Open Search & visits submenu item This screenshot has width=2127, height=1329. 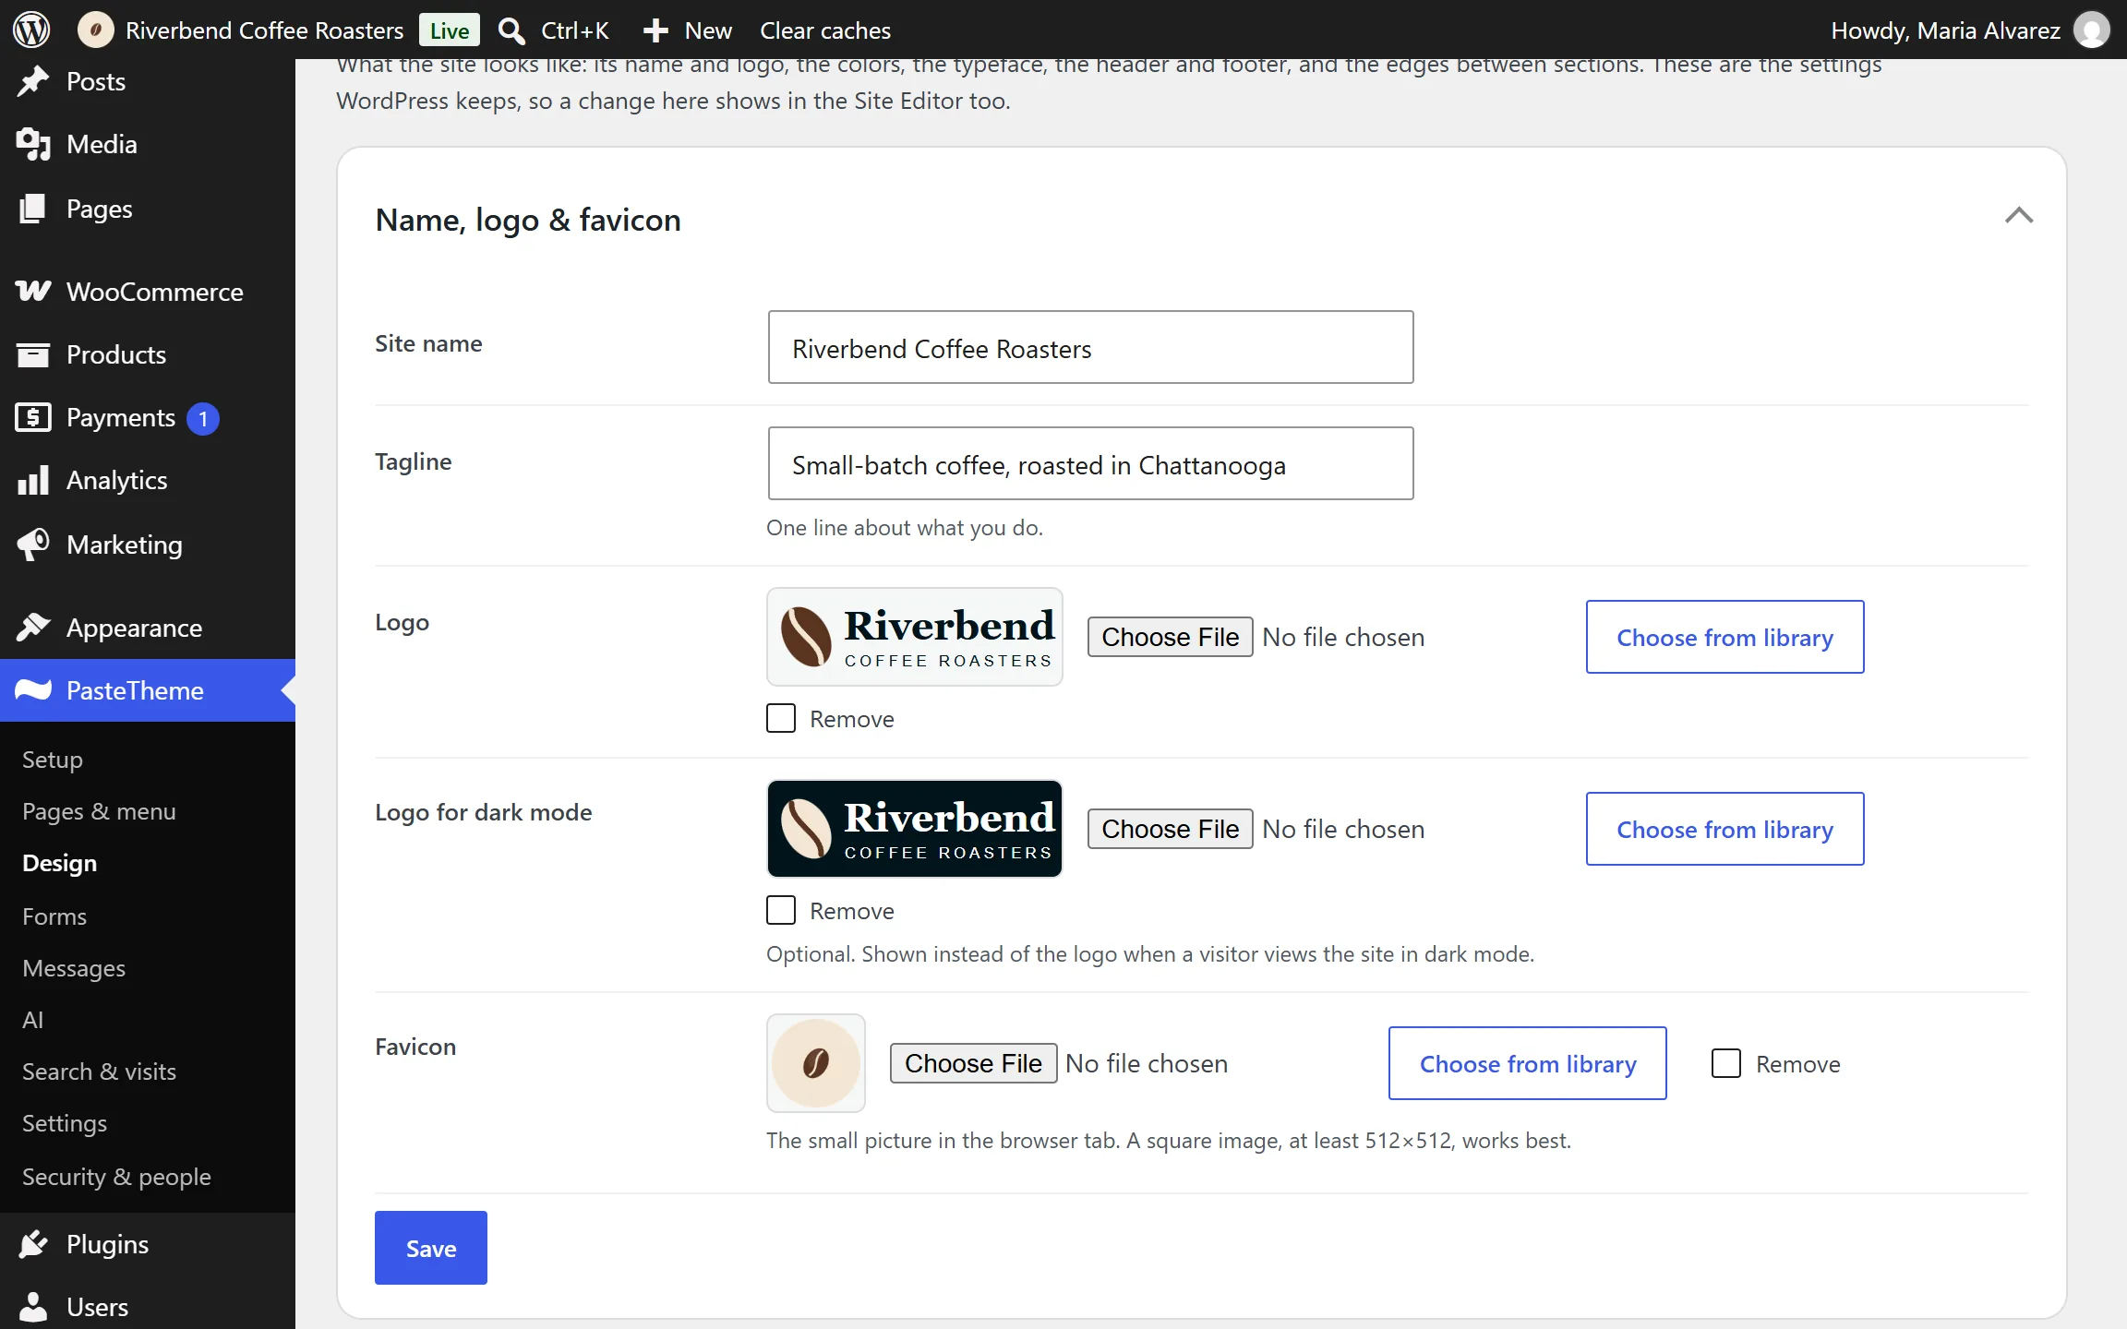tap(99, 1072)
